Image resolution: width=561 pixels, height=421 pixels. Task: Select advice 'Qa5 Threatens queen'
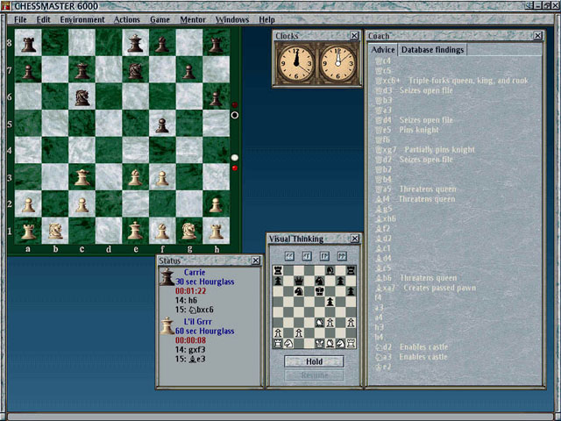(x=415, y=189)
